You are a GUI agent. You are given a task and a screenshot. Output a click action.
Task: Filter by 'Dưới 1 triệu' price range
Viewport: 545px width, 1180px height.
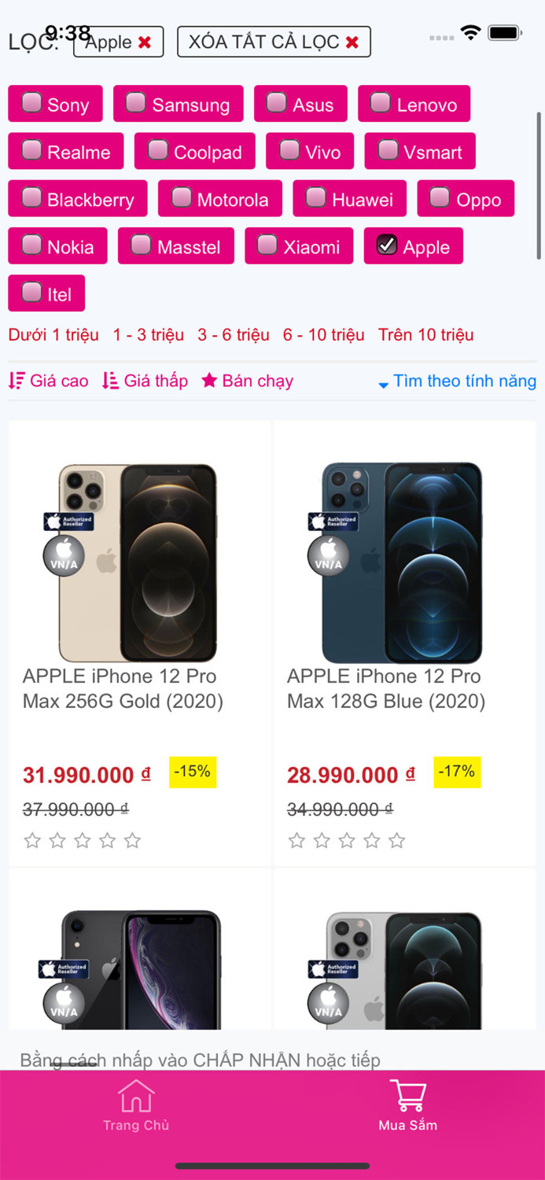pyautogui.click(x=53, y=335)
